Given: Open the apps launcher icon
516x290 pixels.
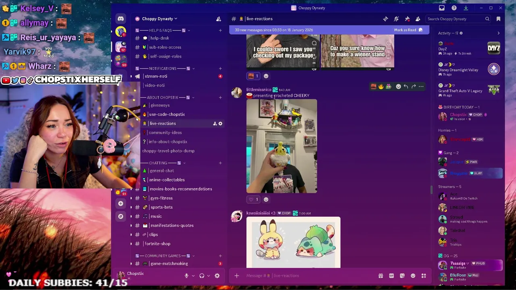Looking at the screenshot, I should (x=424, y=275).
